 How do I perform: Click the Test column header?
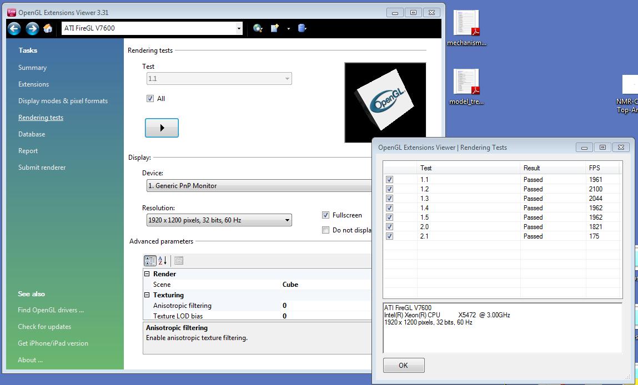point(469,168)
